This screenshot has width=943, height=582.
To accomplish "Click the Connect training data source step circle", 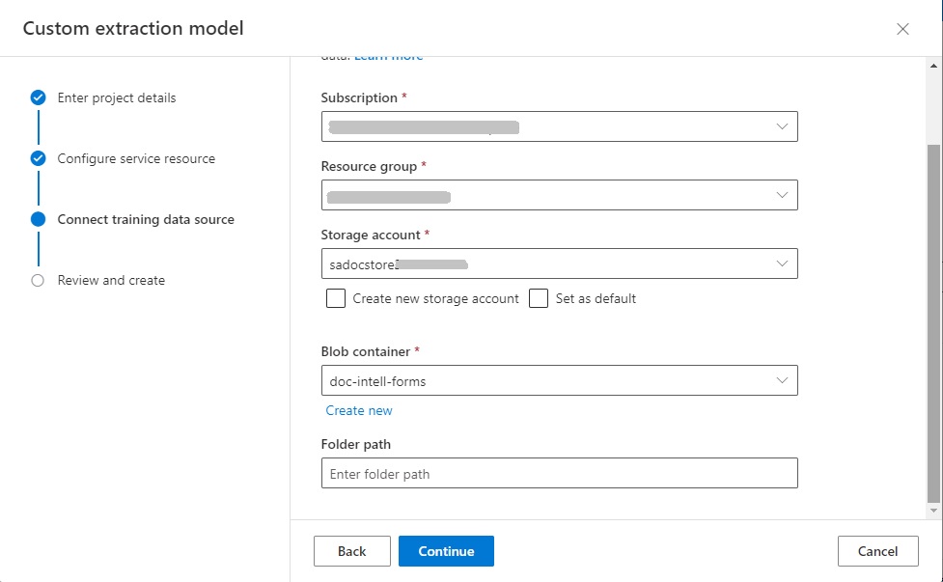I will (x=38, y=219).
